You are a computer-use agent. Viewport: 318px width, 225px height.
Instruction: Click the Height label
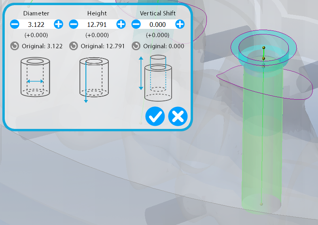tap(97, 13)
